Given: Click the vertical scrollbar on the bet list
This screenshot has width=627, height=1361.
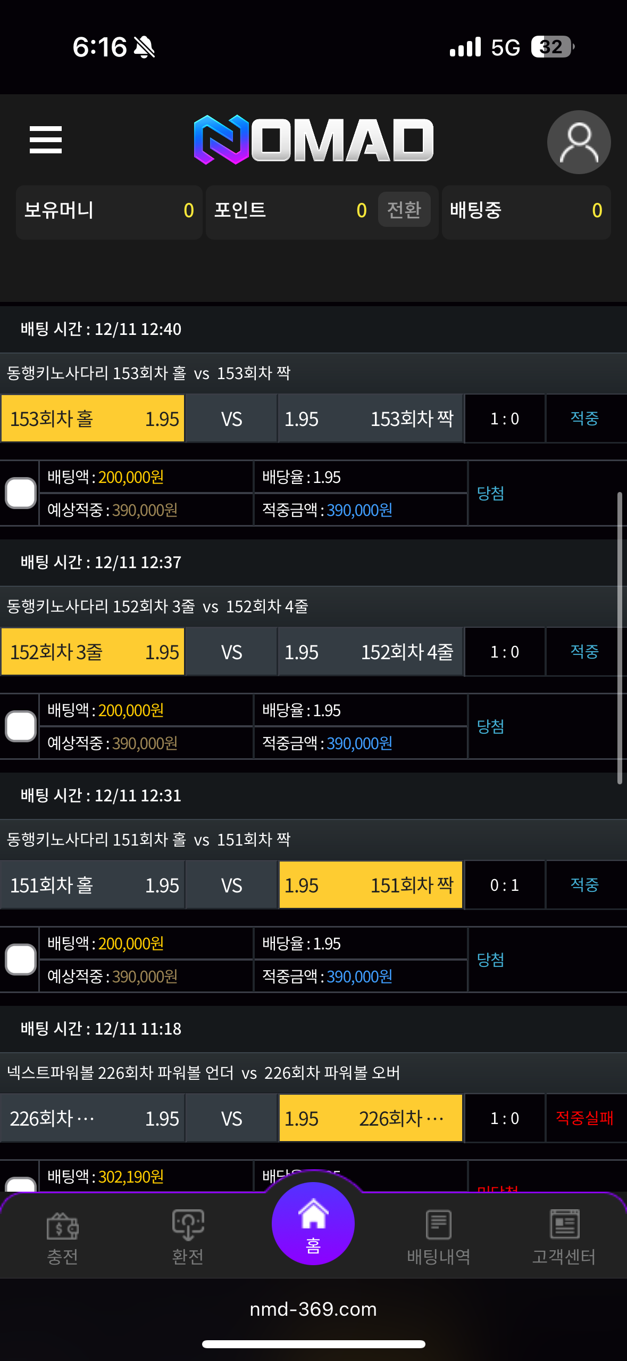Looking at the screenshot, I should (620, 638).
